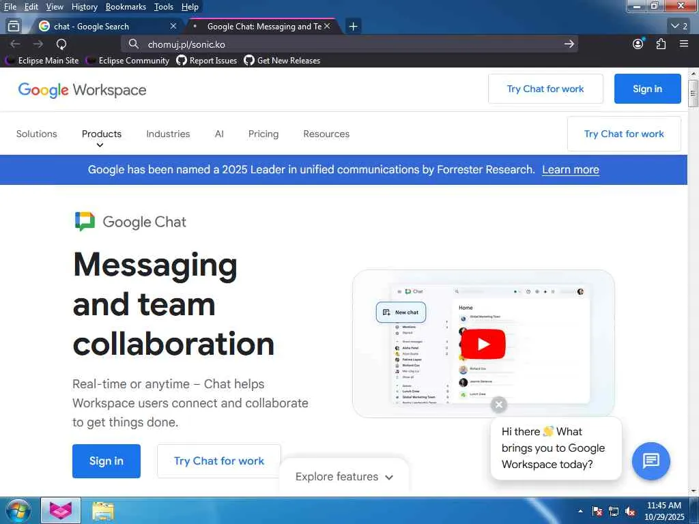Viewport: 699px width, 524px height.
Task: Open the Tools menu
Action: 164,7
